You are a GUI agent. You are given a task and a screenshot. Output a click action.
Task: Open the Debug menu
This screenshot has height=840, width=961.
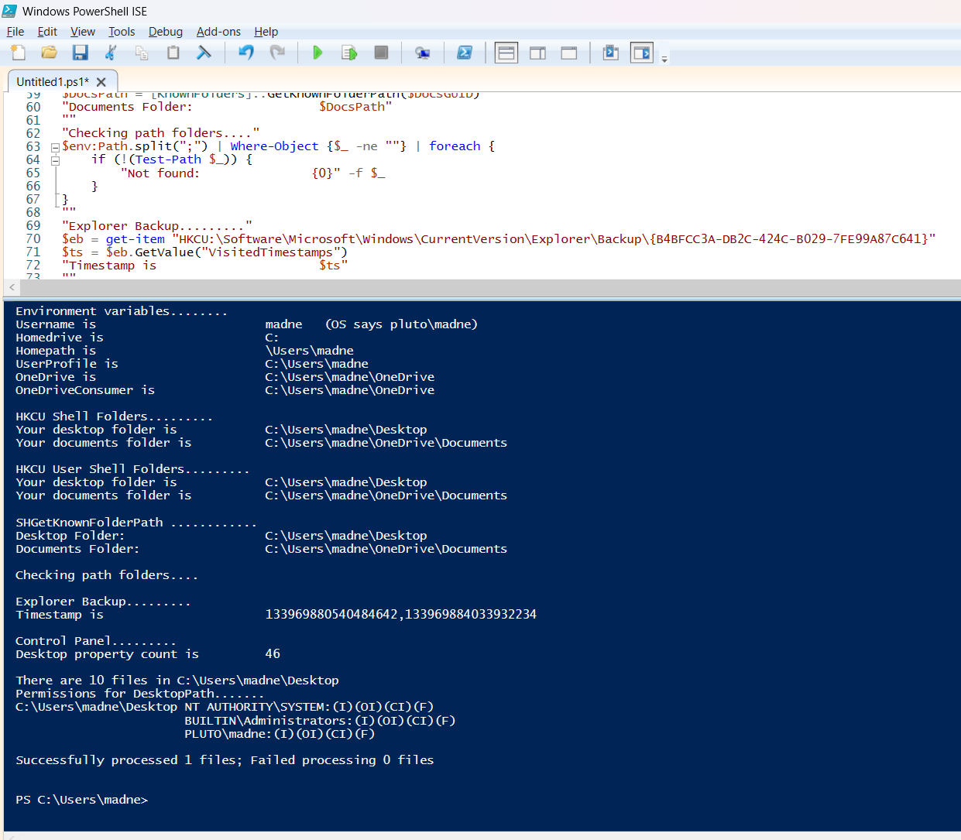166,32
